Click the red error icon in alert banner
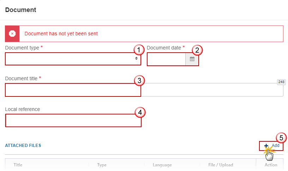Screen dimensions: 288x171 pyautogui.click(x=12, y=34)
